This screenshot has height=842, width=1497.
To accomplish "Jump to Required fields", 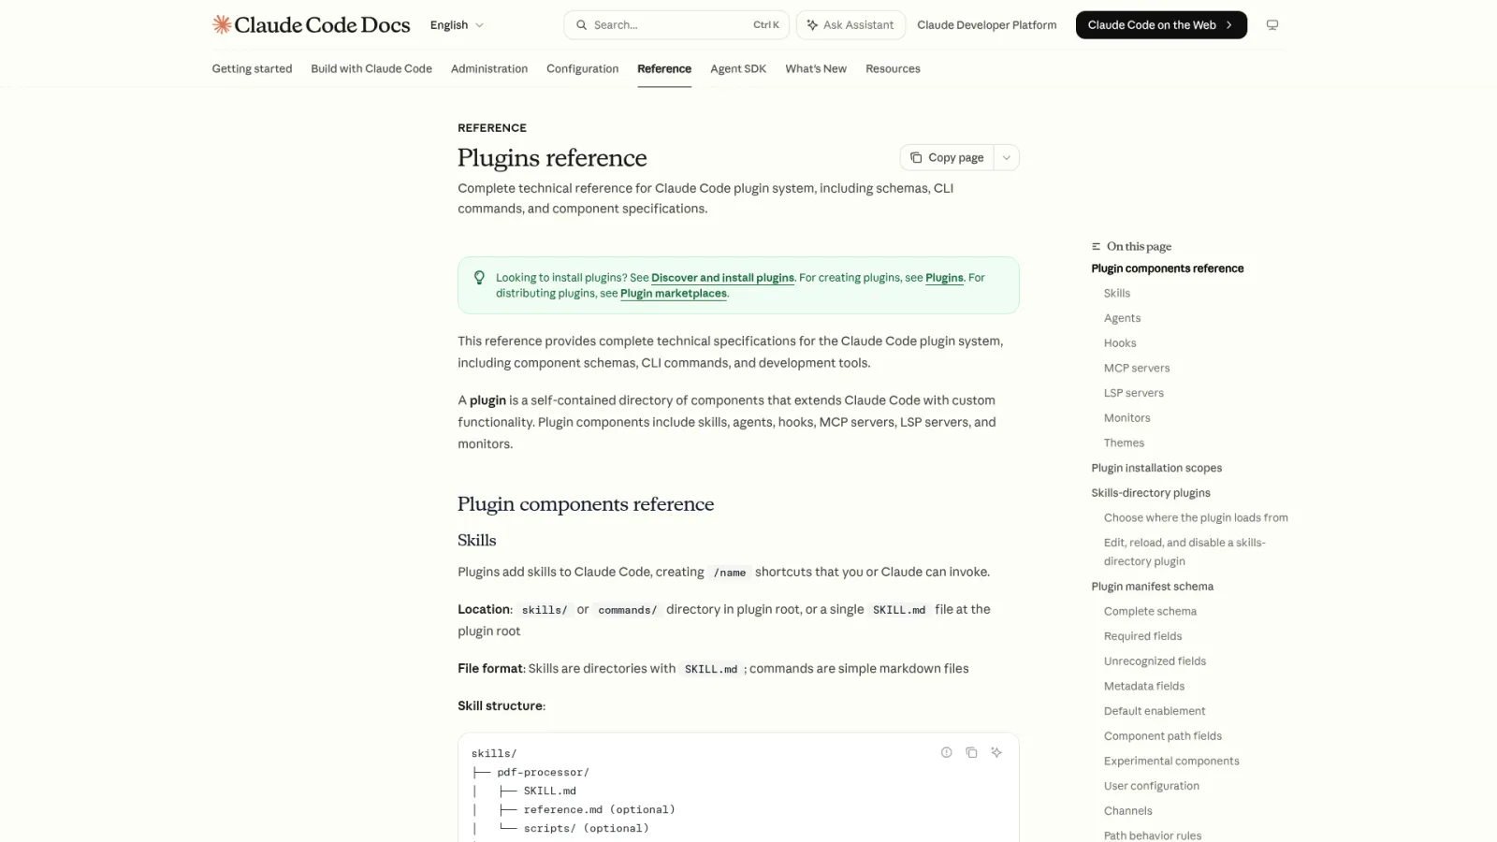I will click(1142, 636).
